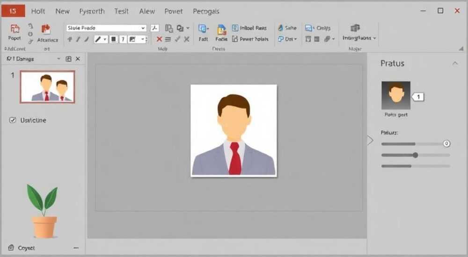Viewport: 468px width, 257px height.
Task: Open the Damga panel dropdown arrow
Action: tap(58, 59)
